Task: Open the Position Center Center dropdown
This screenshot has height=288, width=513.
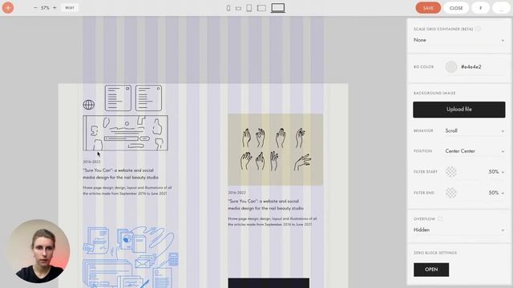Action: point(475,151)
